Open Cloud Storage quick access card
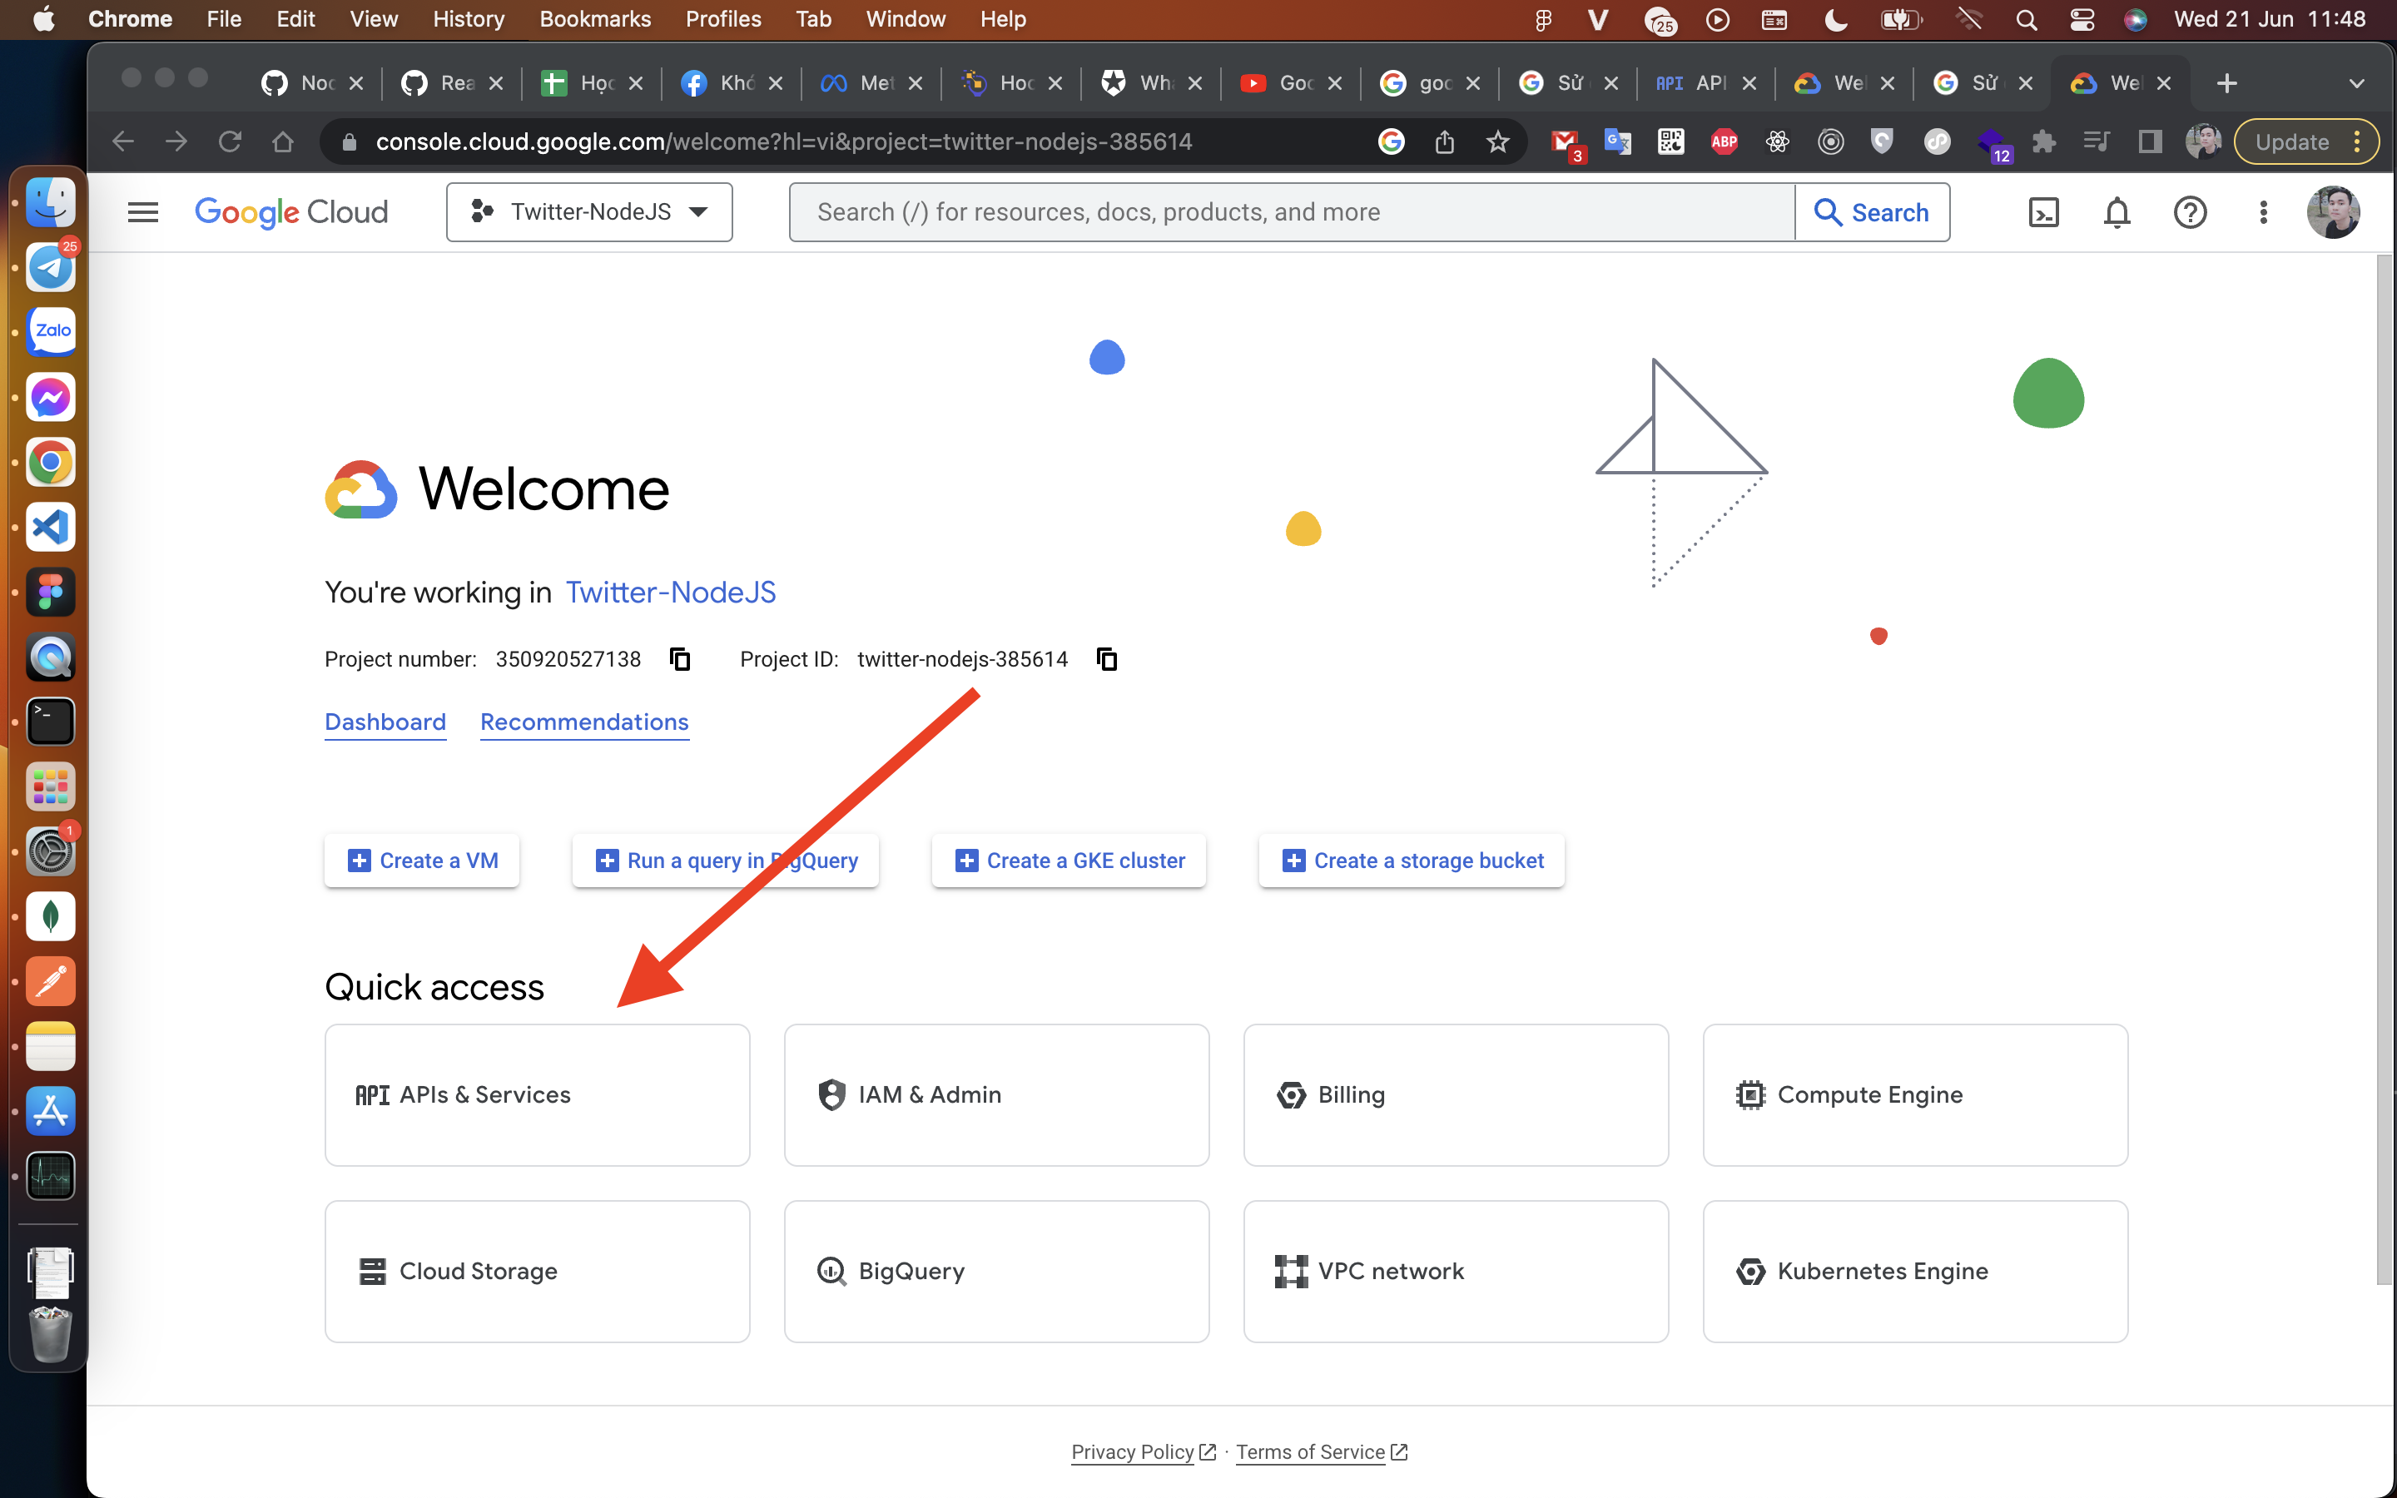 tap(537, 1271)
